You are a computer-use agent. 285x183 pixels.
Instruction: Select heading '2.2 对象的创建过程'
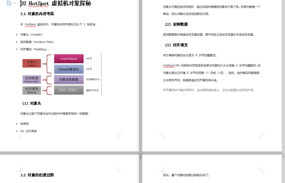(x=37, y=175)
